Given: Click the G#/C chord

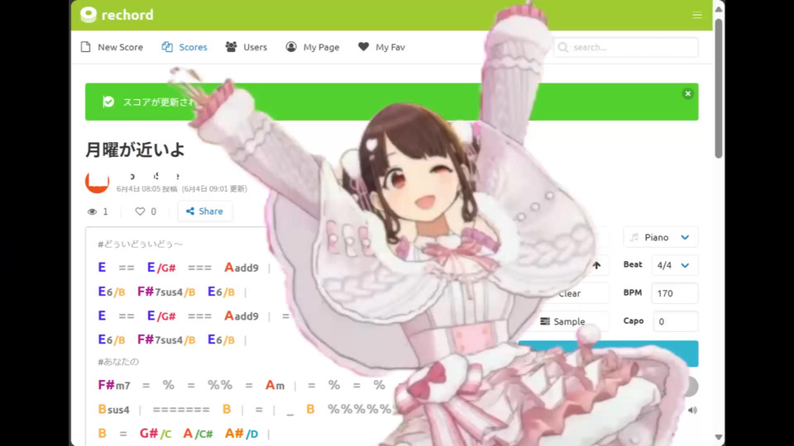Looking at the screenshot, I should [x=155, y=434].
